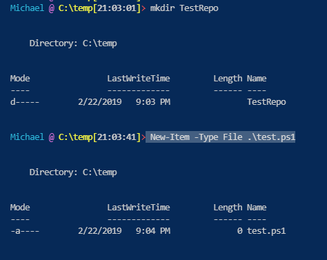Click the 'mkdir TestRepo' command text

(184, 8)
